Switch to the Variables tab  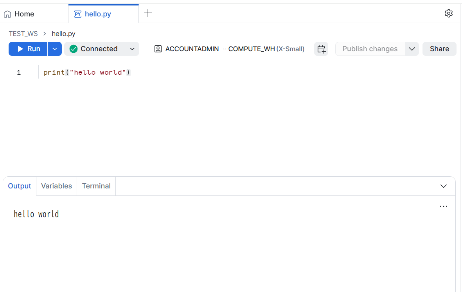click(x=57, y=186)
